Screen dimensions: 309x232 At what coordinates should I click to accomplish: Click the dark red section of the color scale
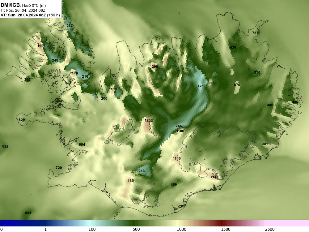[x=222, y=223]
